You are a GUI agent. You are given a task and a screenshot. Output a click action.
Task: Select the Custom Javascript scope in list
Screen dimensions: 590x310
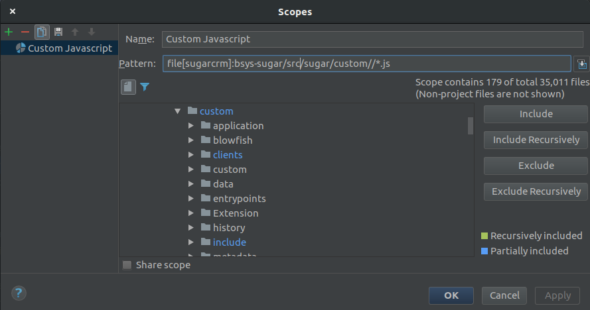coord(70,48)
